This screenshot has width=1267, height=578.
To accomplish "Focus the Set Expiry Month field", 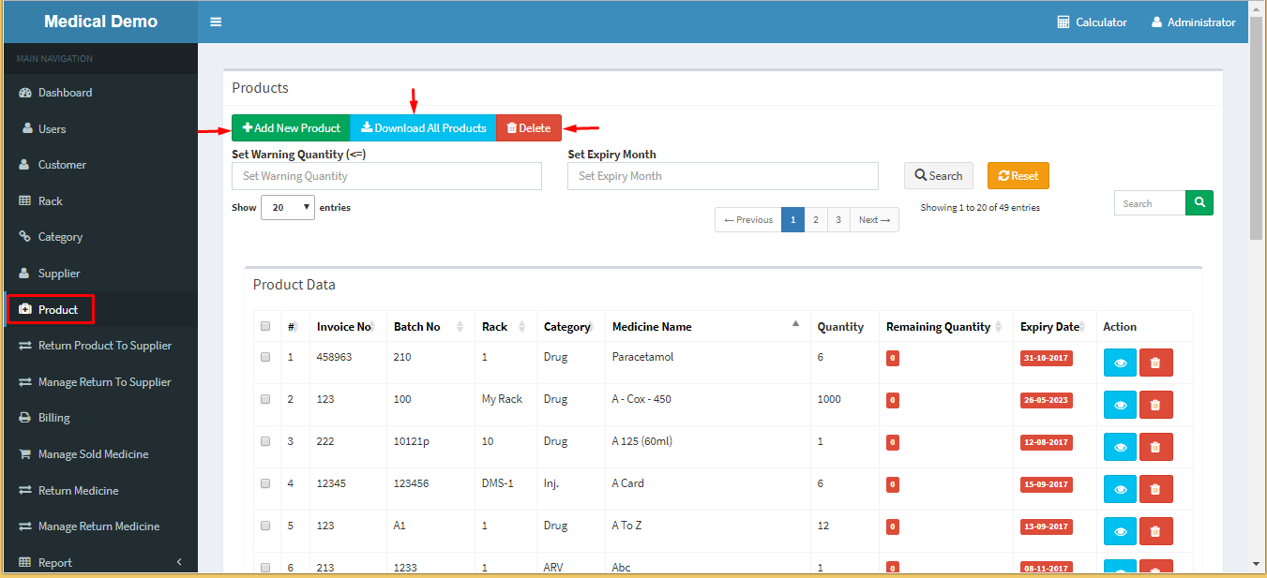I will tap(723, 176).
